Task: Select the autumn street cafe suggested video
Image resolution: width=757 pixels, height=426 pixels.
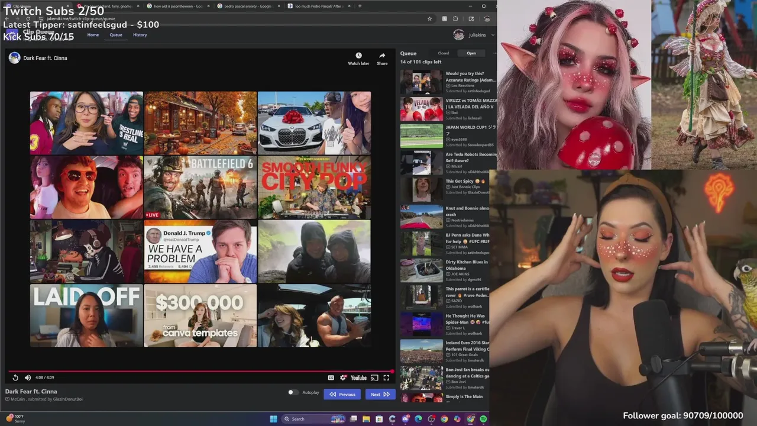Action: click(x=200, y=123)
